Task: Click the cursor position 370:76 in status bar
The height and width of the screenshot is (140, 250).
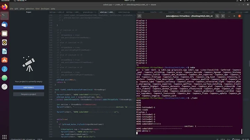Action: coord(40,139)
